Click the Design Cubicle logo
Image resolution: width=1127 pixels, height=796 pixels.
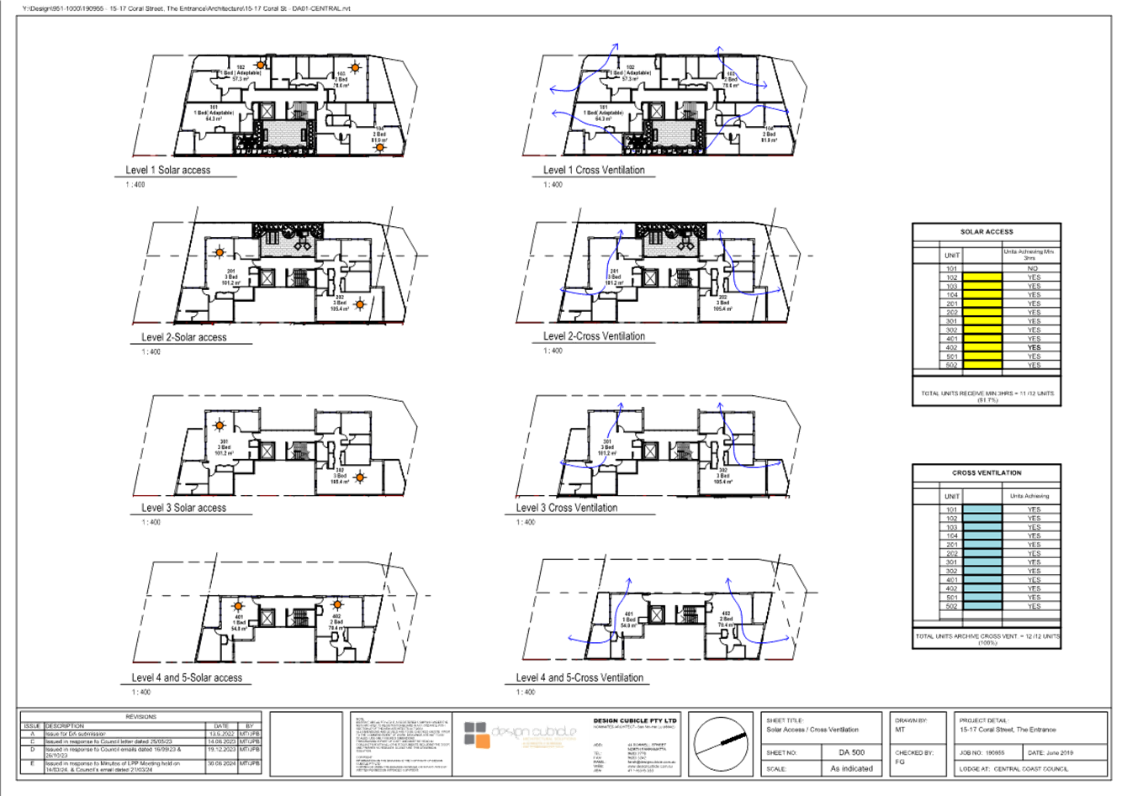pos(521,735)
